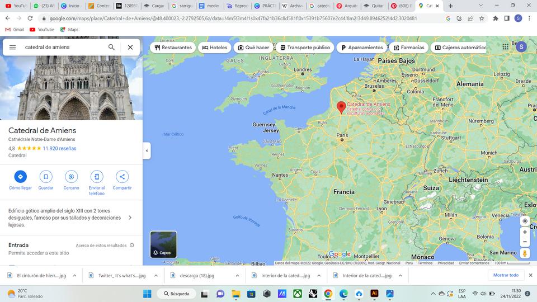Click in the catedral de amiens search field

(x=63, y=47)
